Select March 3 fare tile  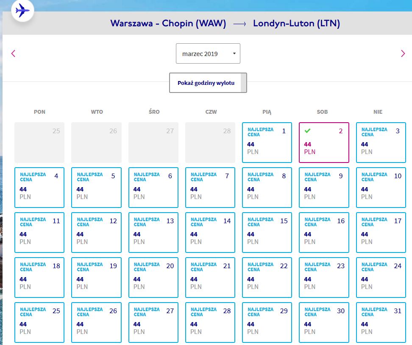(x=381, y=142)
